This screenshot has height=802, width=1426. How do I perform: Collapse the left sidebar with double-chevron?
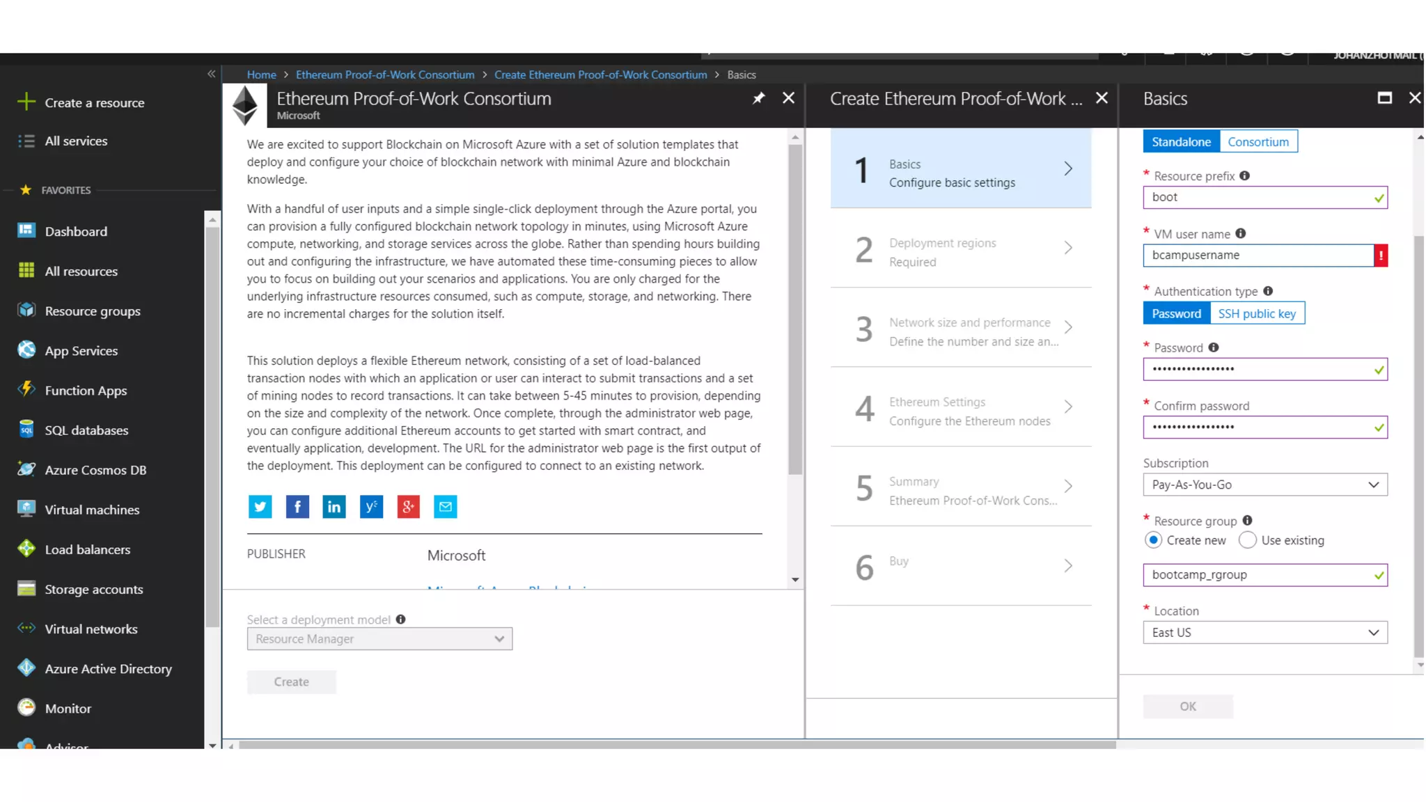coord(211,74)
